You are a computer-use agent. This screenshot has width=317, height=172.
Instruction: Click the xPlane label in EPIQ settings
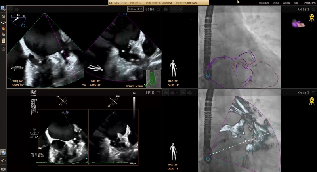[34, 100]
